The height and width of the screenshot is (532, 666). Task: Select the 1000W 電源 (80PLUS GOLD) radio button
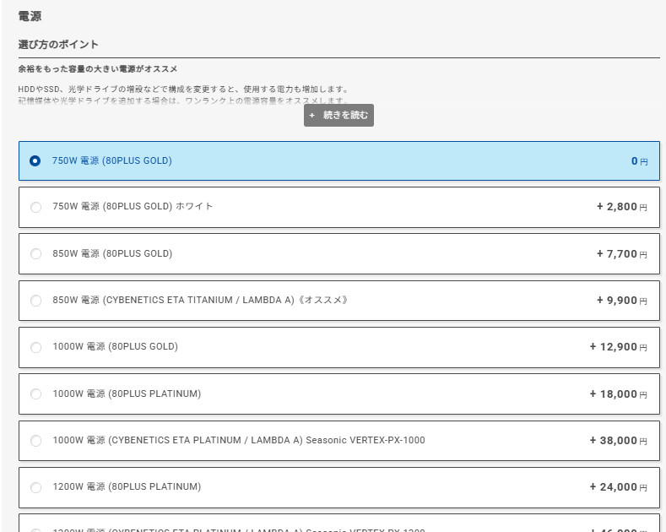click(x=35, y=347)
